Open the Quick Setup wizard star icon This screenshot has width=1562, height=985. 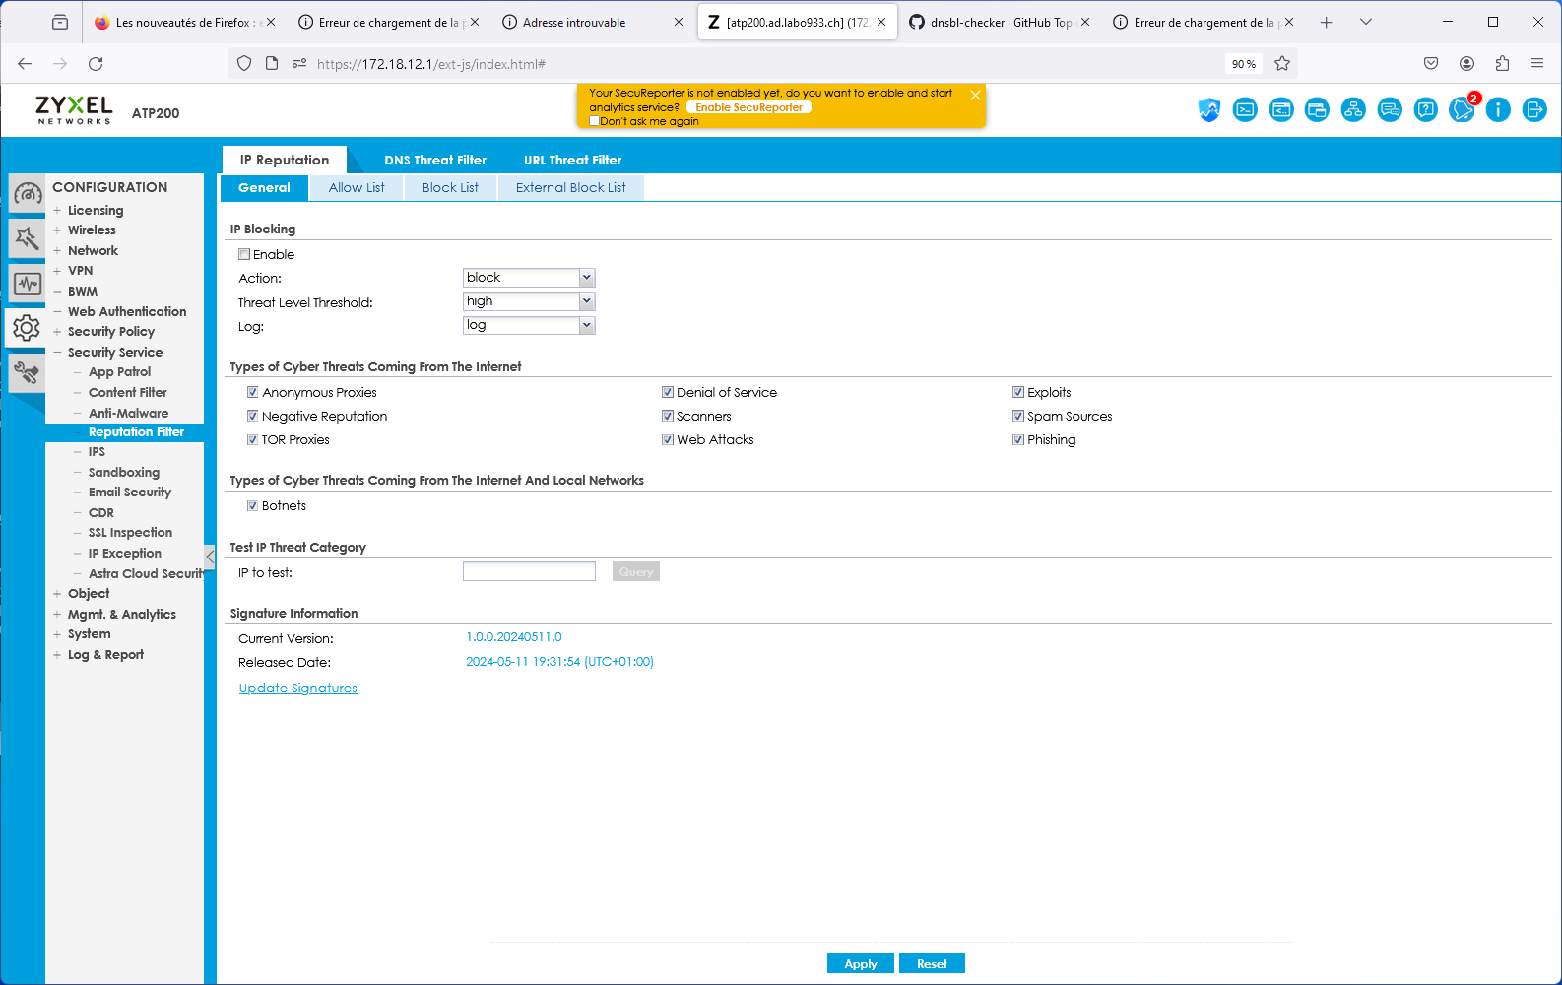coord(28,238)
